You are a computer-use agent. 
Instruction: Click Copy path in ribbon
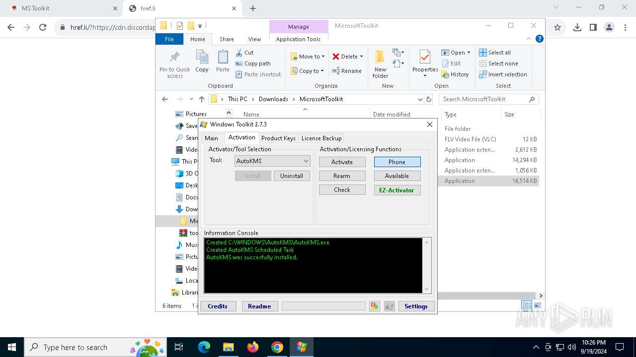tap(253, 63)
